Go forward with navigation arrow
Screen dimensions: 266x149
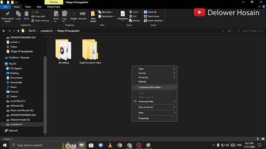[10, 31]
